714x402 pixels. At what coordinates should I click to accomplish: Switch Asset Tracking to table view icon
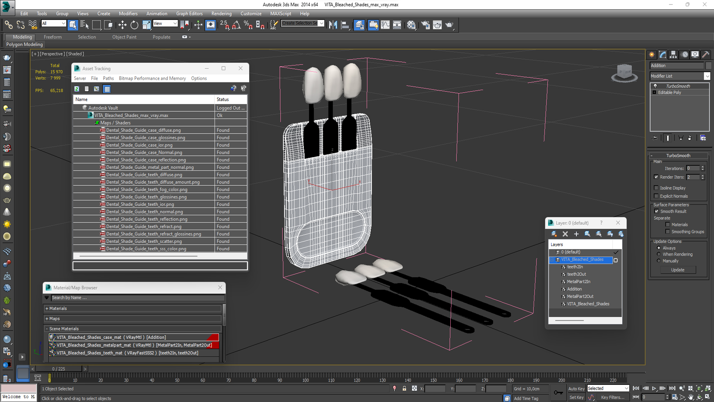[x=107, y=89]
